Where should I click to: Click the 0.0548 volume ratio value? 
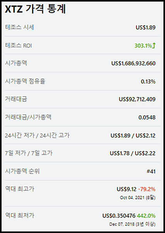pos(147,118)
